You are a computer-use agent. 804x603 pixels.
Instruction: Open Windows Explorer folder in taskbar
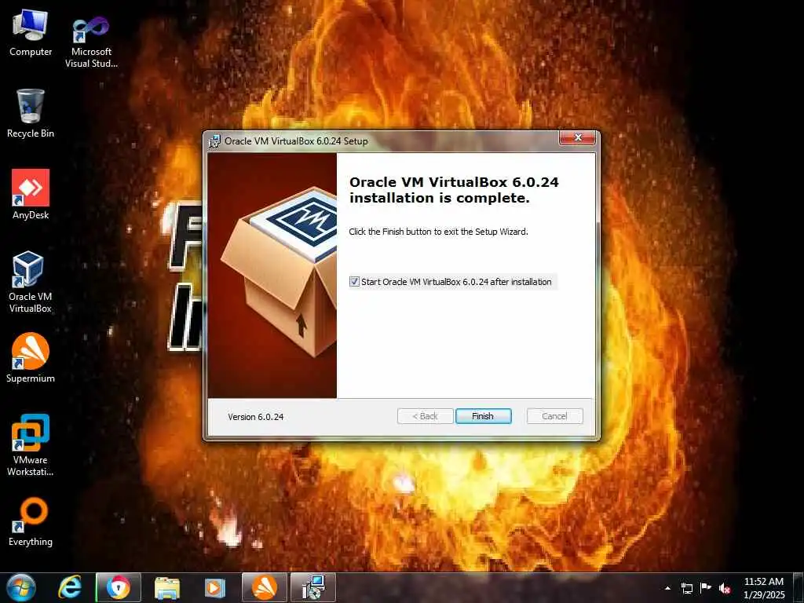[167, 587]
